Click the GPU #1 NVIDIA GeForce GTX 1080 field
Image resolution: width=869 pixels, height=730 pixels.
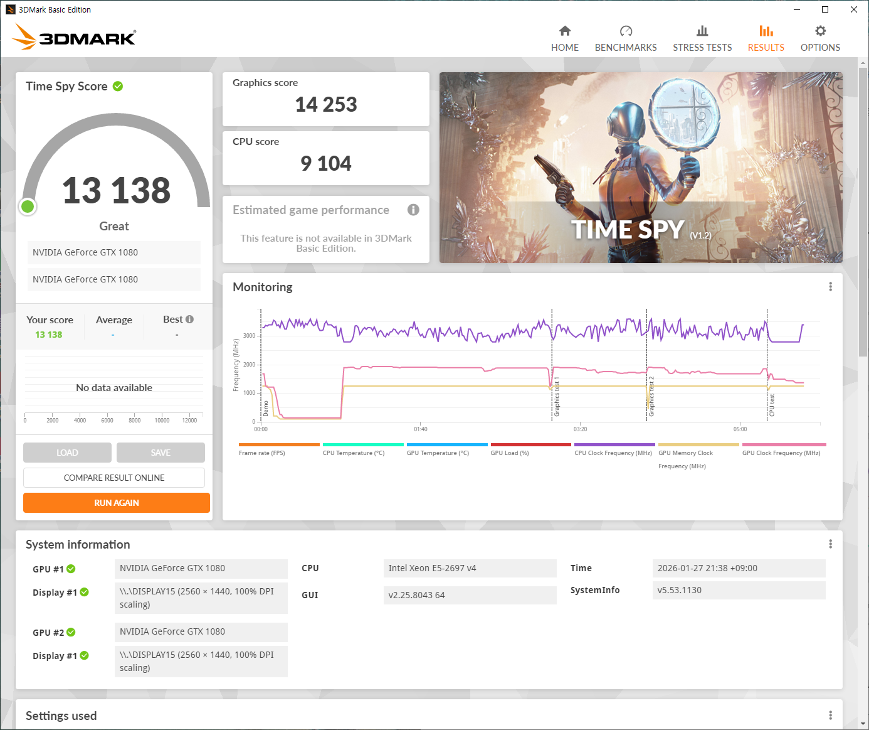coord(201,568)
